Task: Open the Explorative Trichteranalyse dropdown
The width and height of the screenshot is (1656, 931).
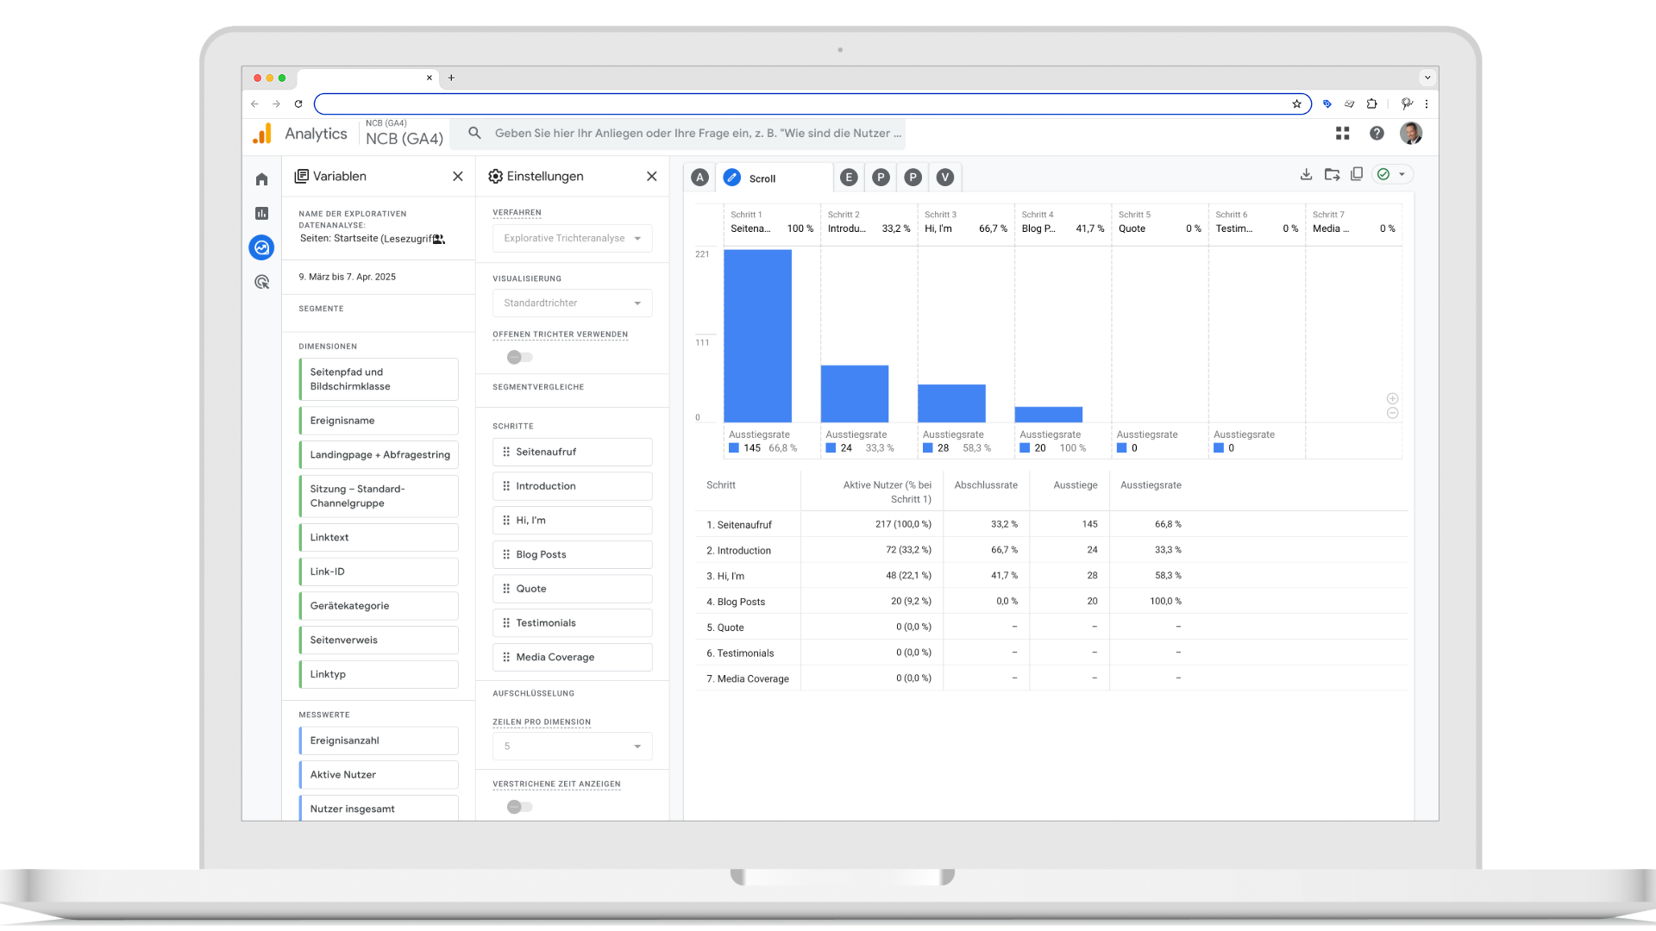Action: 572,238
